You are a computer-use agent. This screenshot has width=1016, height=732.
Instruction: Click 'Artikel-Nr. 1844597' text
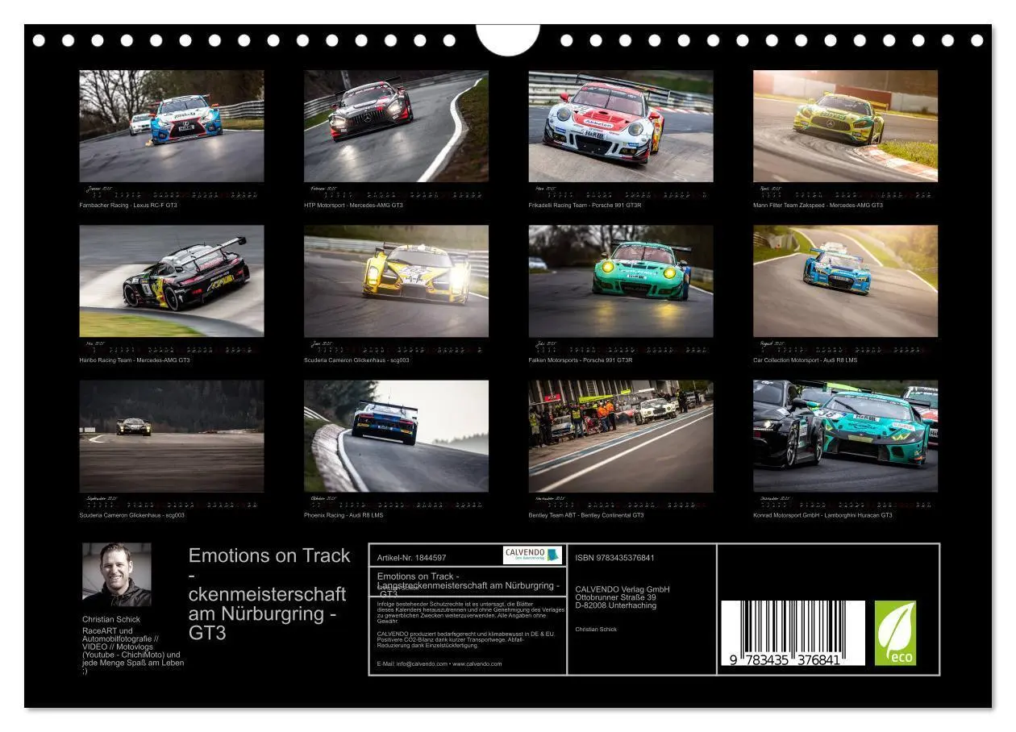click(x=411, y=558)
